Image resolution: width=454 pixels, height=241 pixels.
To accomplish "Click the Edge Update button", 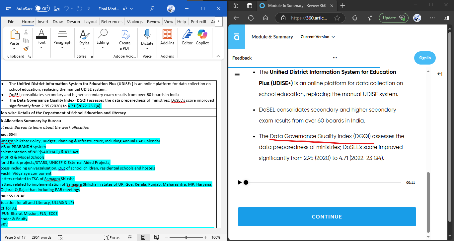I will [394, 18].
